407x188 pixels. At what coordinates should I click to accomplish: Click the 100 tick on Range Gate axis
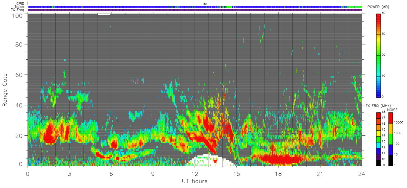coord(17,16)
